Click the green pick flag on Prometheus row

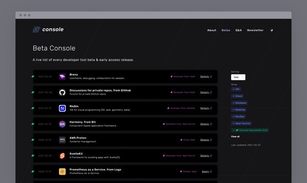tap(33, 171)
